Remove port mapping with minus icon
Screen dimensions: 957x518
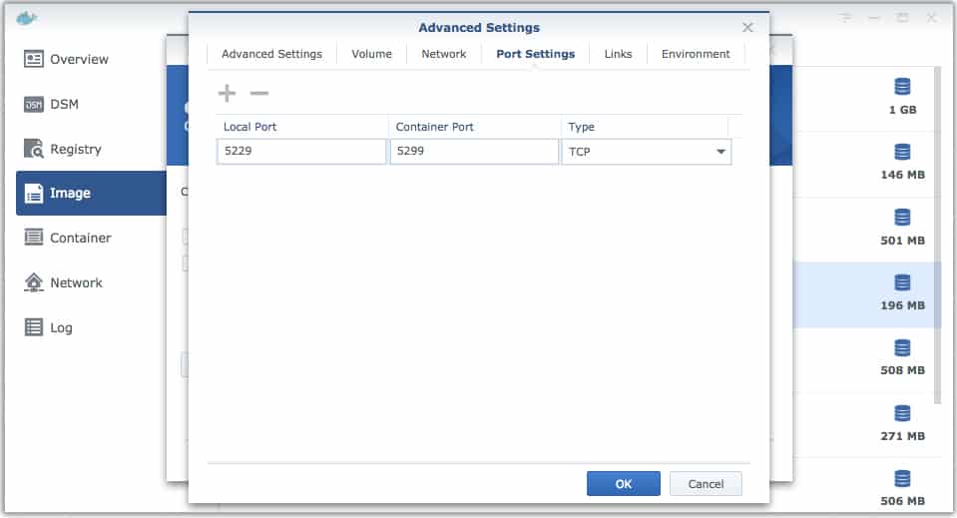259,94
